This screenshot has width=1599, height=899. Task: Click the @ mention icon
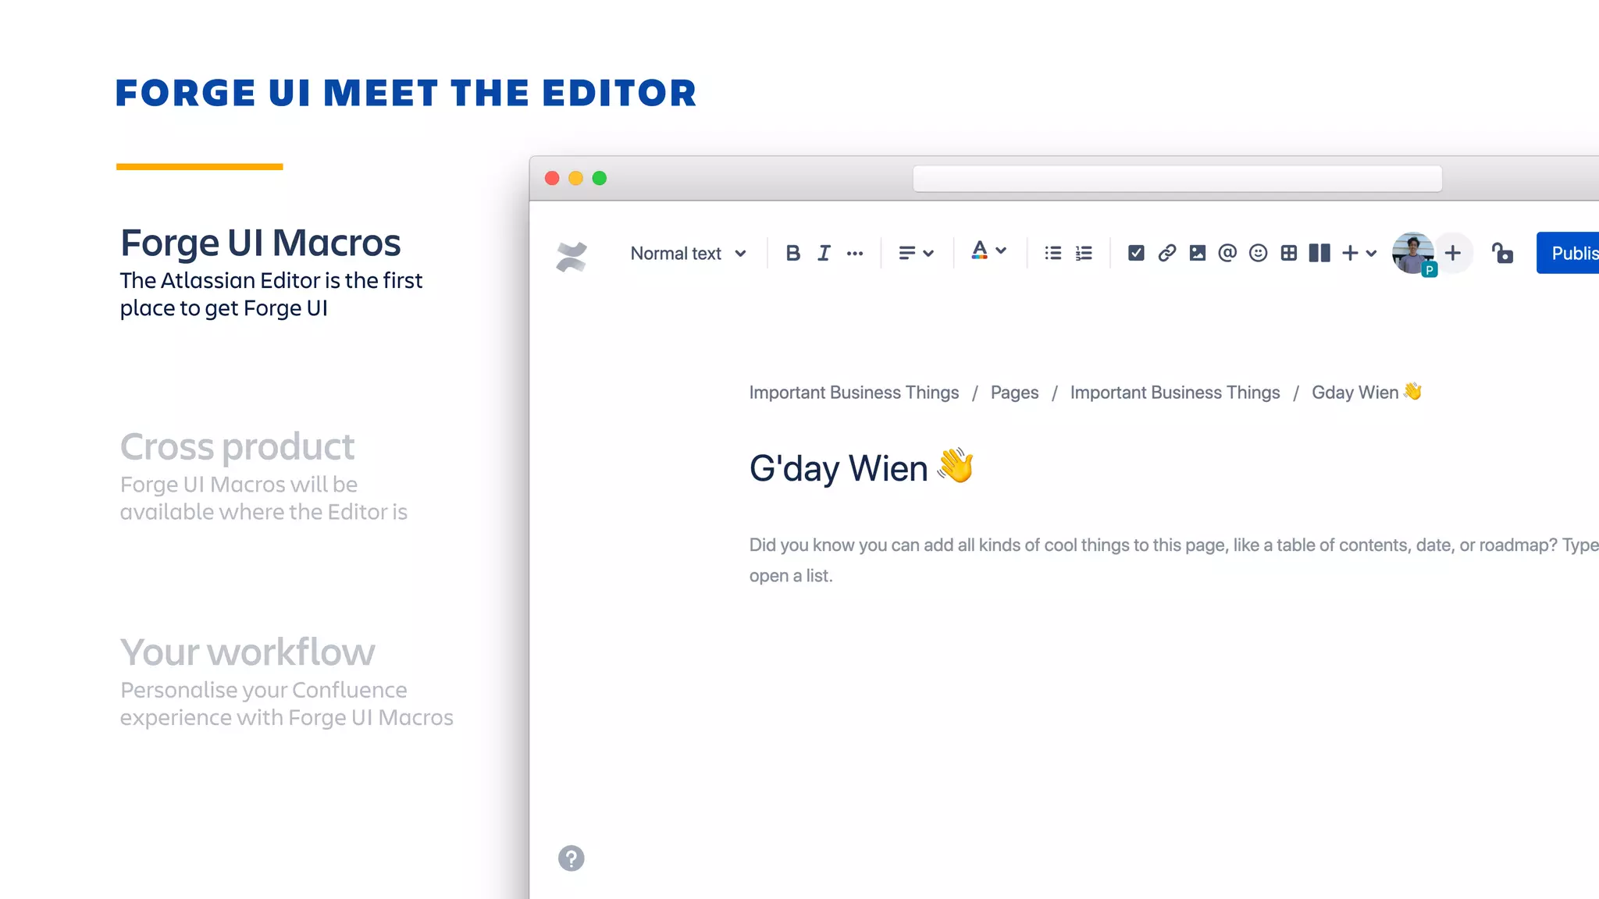pos(1227,253)
